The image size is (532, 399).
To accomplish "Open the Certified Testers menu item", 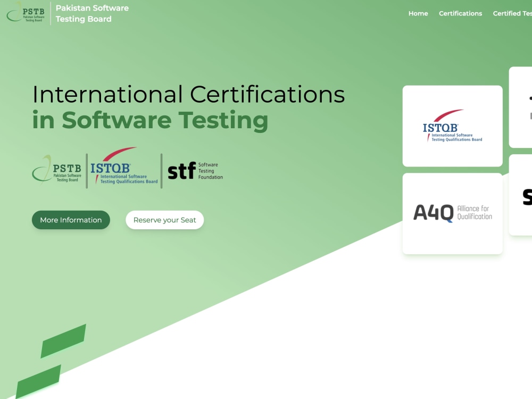I will pos(512,13).
